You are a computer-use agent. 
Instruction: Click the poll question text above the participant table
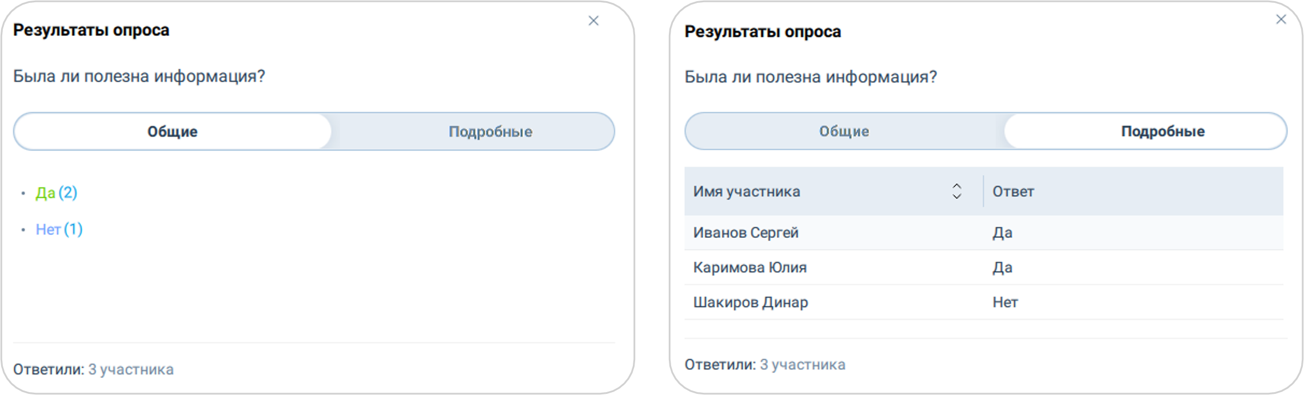811,77
